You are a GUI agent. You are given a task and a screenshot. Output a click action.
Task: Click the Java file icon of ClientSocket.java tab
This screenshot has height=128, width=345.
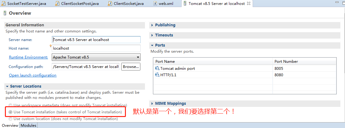click(110, 3)
